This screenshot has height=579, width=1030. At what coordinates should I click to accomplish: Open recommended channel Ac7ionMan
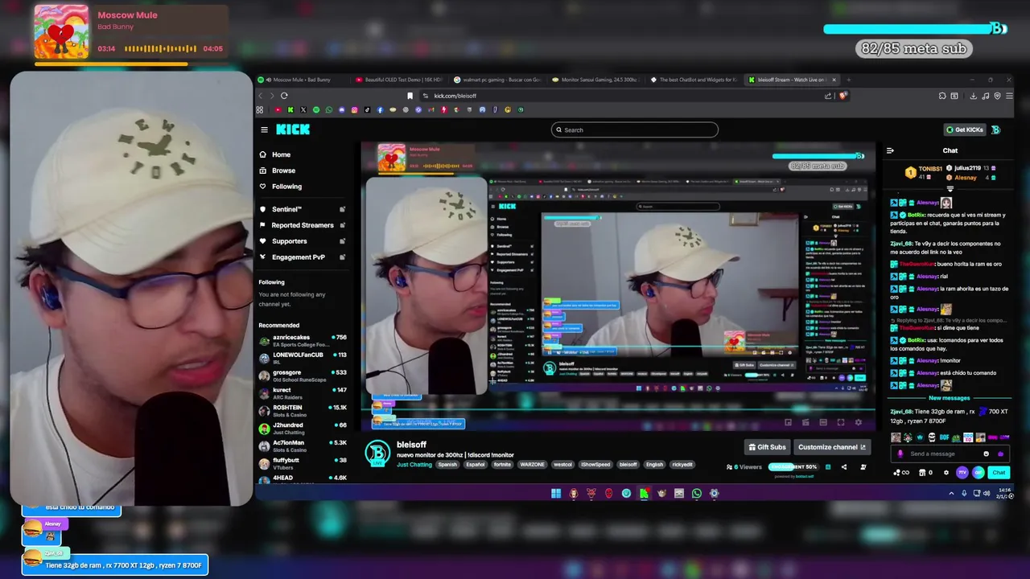click(303, 446)
